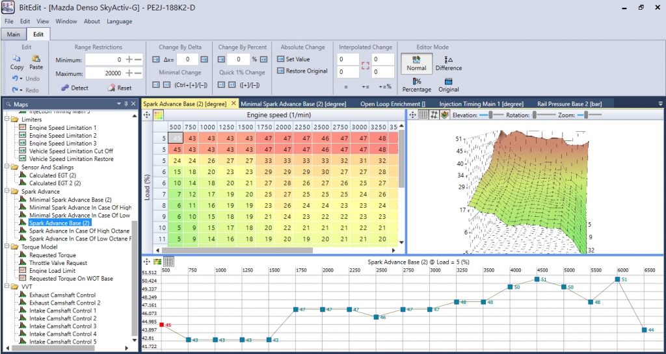Select Original editor mode
Image resolution: width=666 pixels, height=354 pixels.
click(x=449, y=85)
